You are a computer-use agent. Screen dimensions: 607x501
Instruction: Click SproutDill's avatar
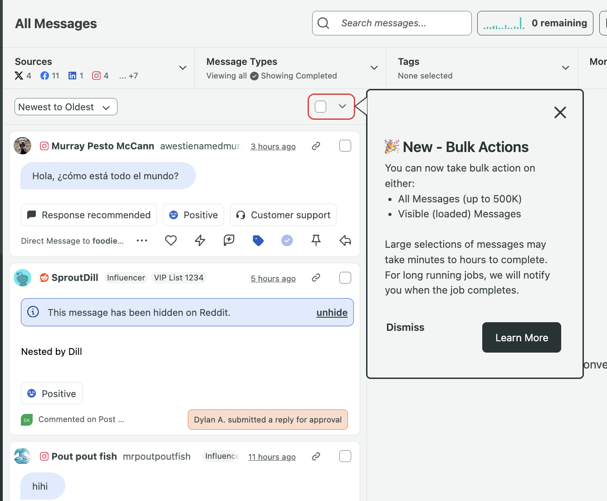[23, 278]
